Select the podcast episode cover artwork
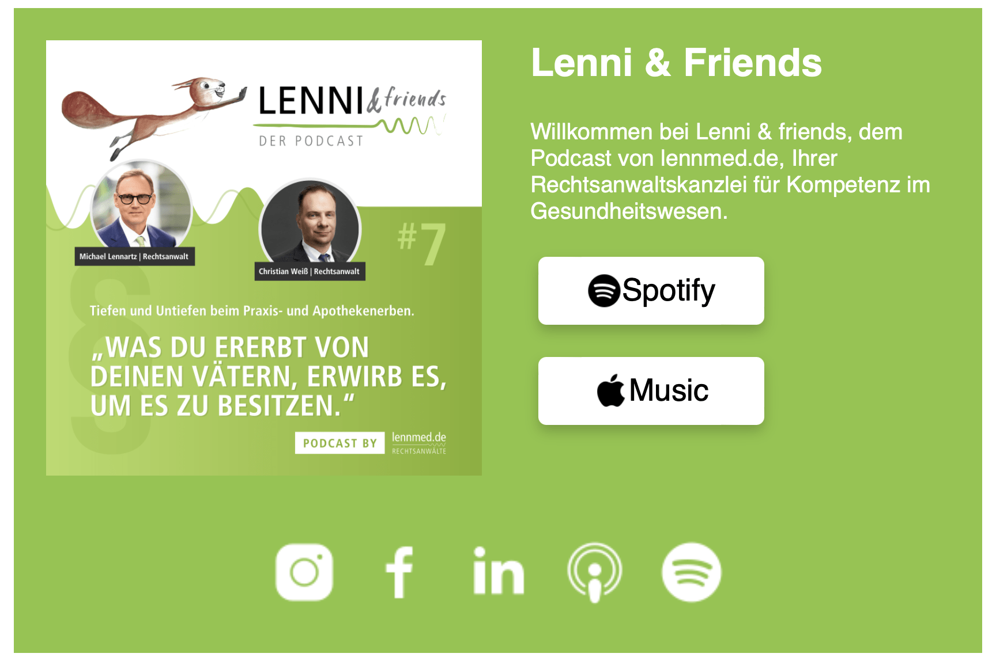 tap(264, 258)
